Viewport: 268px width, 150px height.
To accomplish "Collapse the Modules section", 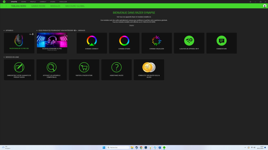I will point(77,30).
